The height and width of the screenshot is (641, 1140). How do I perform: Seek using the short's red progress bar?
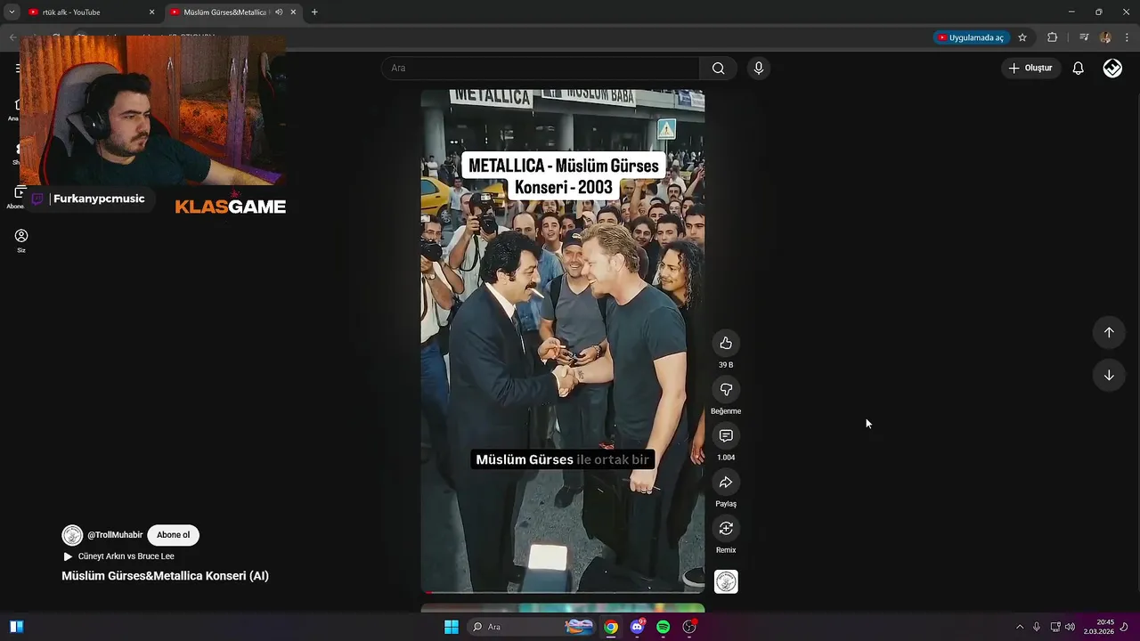(563, 592)
